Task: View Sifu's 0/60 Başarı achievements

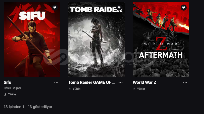Action: pos(12,88)
